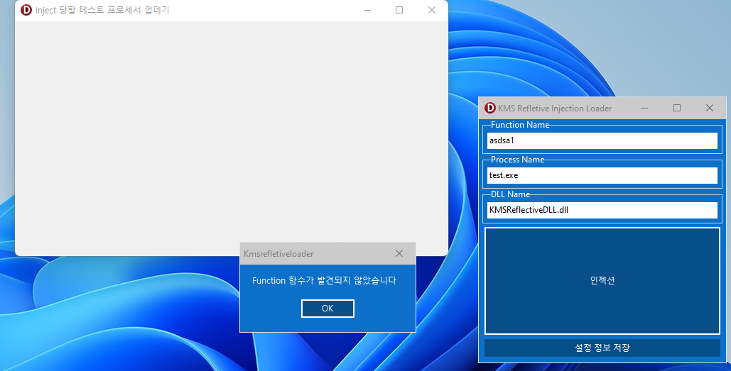
Task: Click the Inject test process window app icon
Action: [26, 10]
